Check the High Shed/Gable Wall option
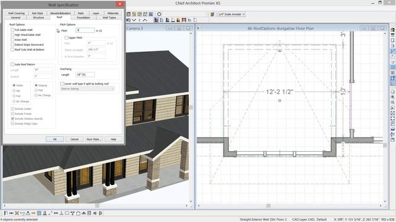The image size is (396, 222). 12,35
